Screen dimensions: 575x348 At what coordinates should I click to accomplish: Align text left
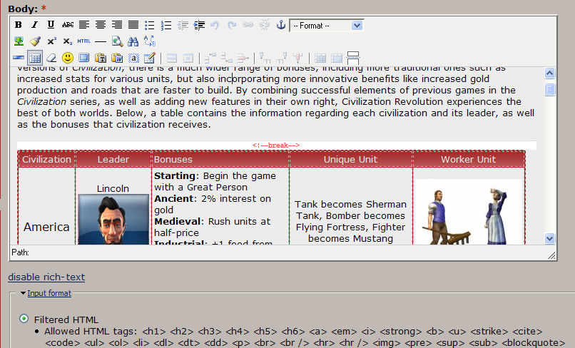tap(84, 25)
